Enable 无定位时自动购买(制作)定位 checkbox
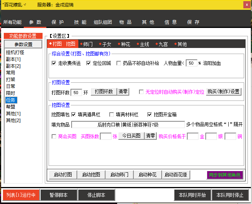 click(x=141, y=92)
